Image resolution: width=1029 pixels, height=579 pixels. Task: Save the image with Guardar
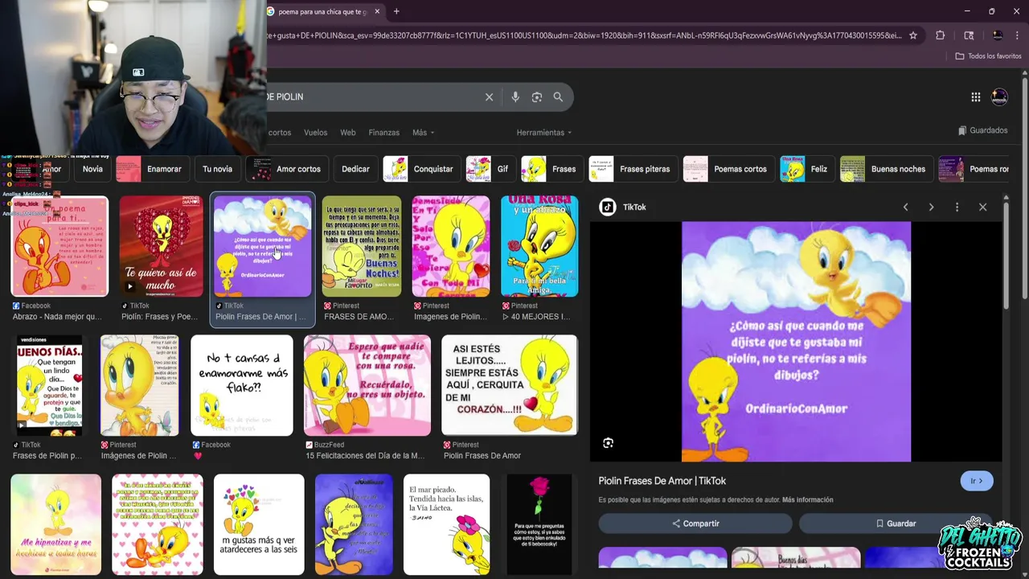pos(896,524)
